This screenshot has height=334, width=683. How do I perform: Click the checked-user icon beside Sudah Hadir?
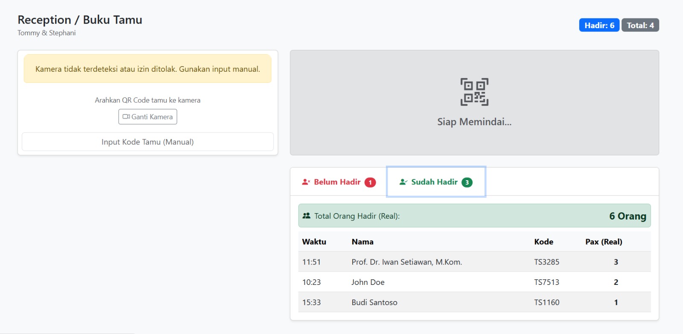click(x=403, y=182)
